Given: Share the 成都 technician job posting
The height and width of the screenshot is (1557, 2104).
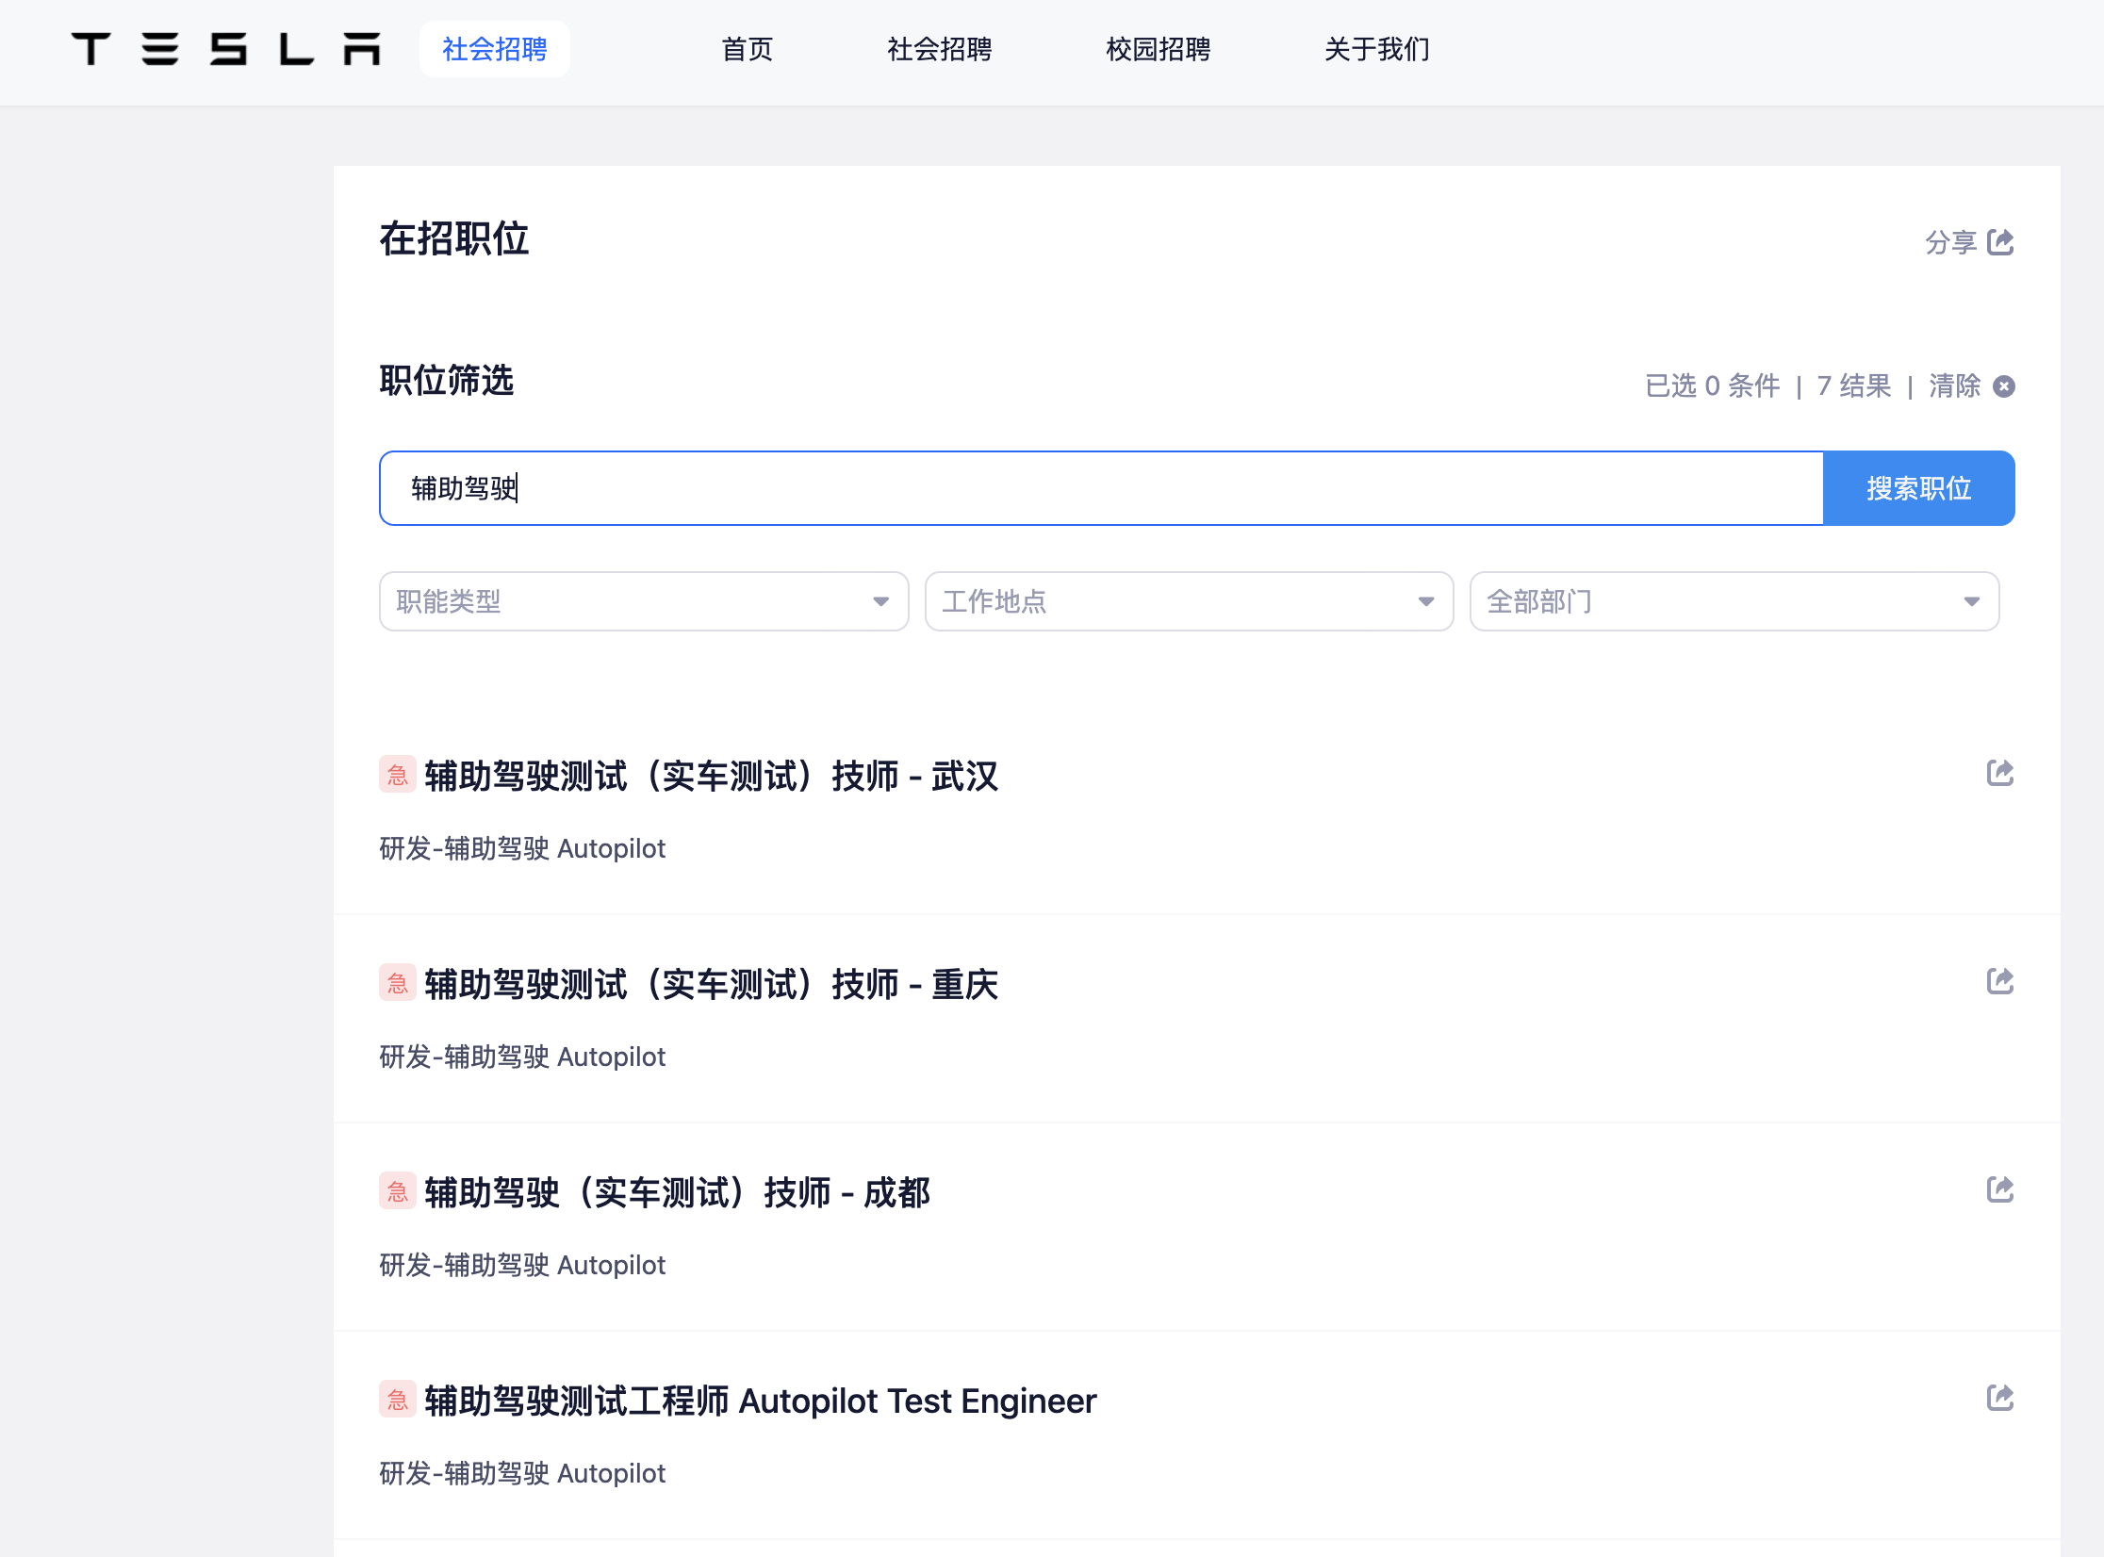Looking at the screenshot, I should pos(1999,1189).
